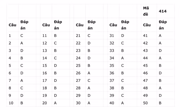Image resolution: width=180 pixels, height=110 pixels.
Task: Click question number 21 cell
Action: 78,36
